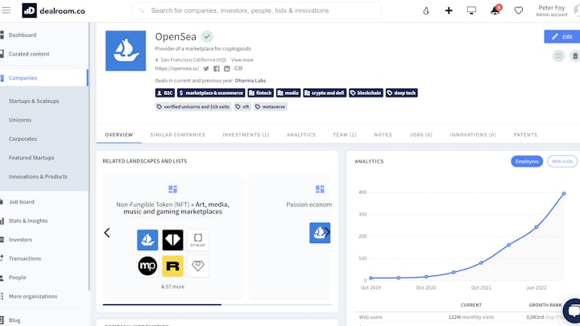Viewport: 580px width, 326px height.
Task: Open the live chat bubble
Action: point(572,309)
